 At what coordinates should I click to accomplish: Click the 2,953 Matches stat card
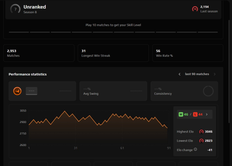tap(39, 53)
